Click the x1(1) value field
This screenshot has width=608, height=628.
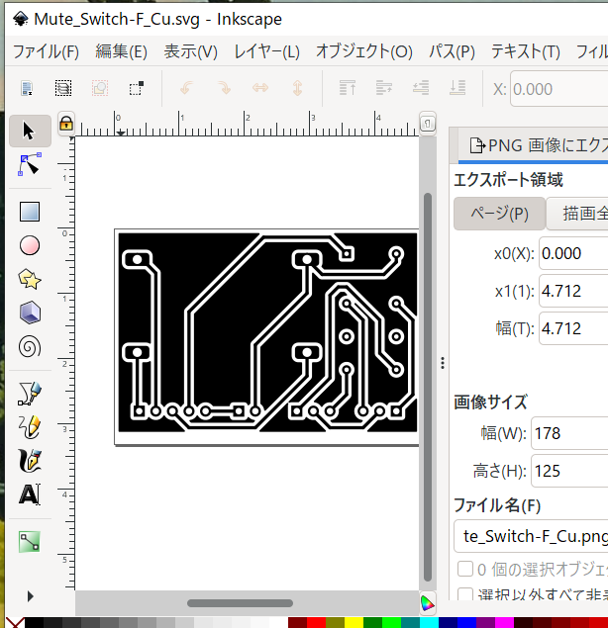tap(573, 291)
